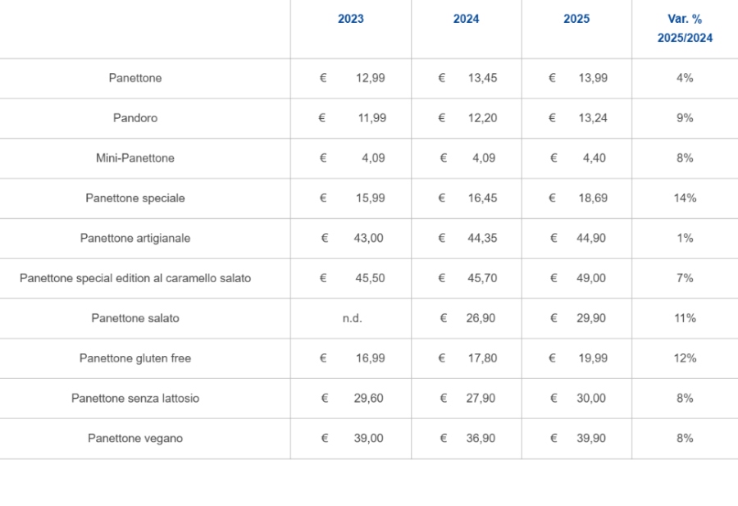Select the Panettone salato row label
The height and width of the screenshot is (506, 738).
click(x=135, y=318)
